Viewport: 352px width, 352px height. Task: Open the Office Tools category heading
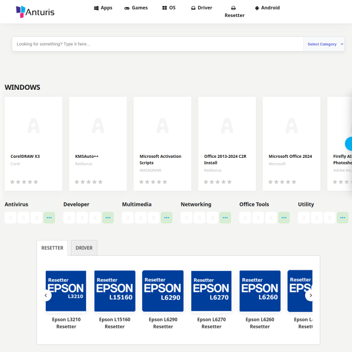pos(254,204)
